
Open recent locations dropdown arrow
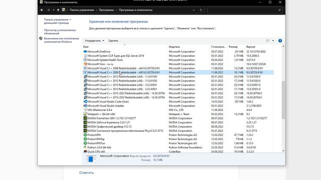pyautogui.click(x=54, y=10)
